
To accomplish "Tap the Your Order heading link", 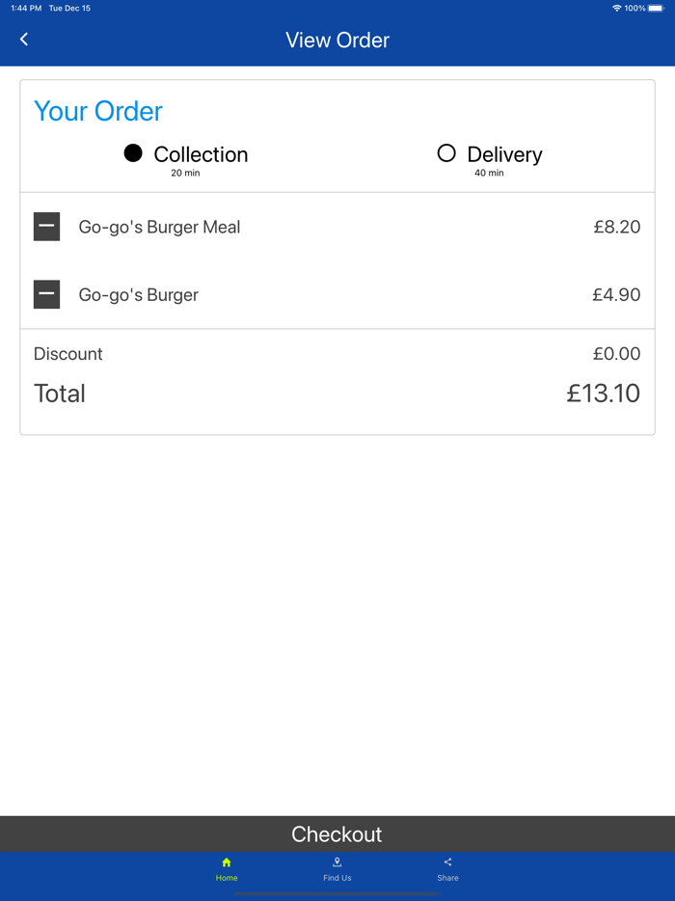I will (x=97, y=111).
